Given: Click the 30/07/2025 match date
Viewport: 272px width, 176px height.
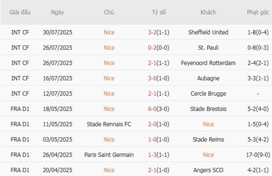Looking at the screenshot, I should pos(57,32).
